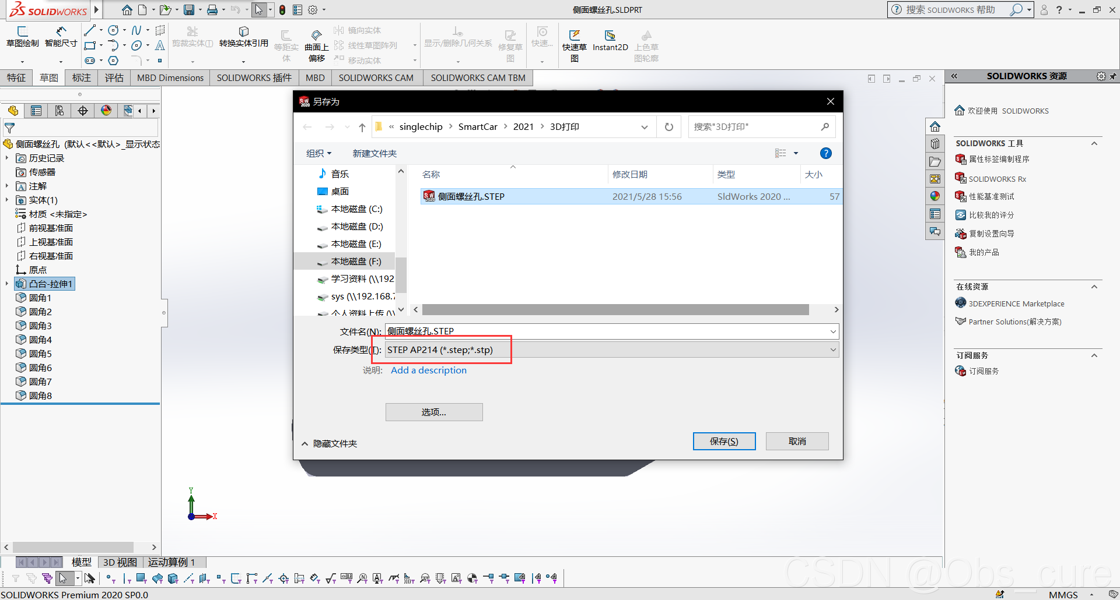This screenshot has width=1120, height=600.
Task: Click the Save button
Action: click(x=724, y=442)
